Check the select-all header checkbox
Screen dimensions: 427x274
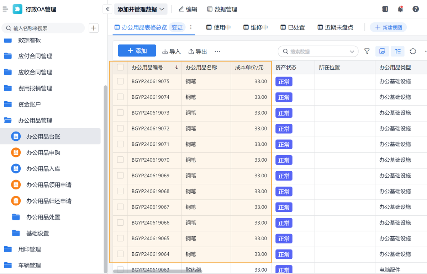120,67
